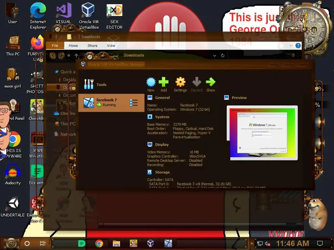Open the File tab in Downloads window
This screenshot has height=250, width=334.
tap(55, 46)
